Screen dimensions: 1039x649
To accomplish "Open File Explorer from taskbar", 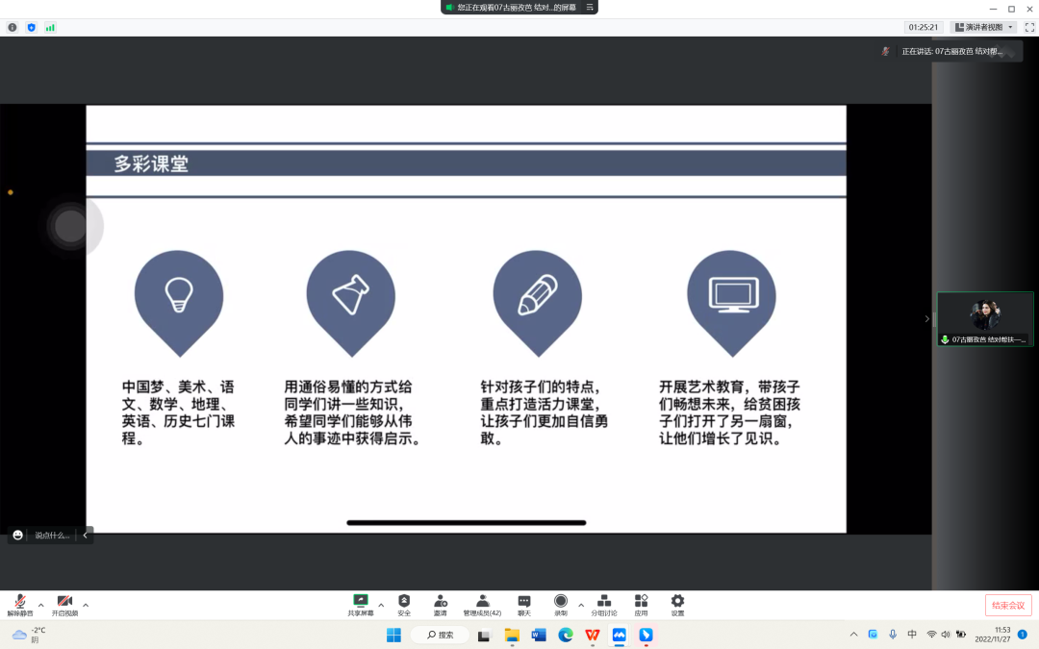I will click(512, 636).
